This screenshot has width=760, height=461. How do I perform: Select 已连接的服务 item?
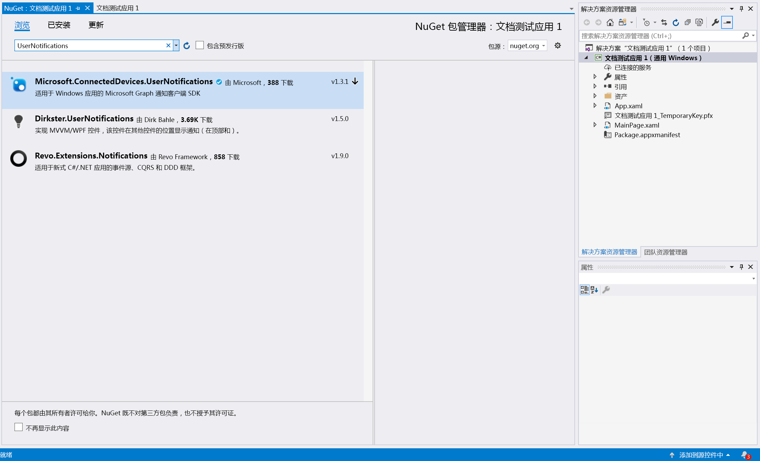pyautogui.click(x=632, y=67)
